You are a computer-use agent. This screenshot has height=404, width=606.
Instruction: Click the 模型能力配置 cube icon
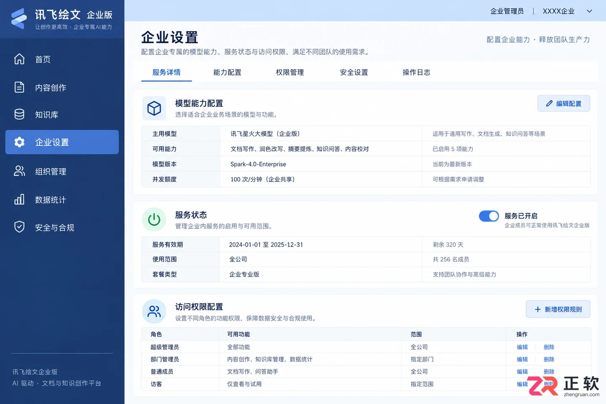point(154,108)
